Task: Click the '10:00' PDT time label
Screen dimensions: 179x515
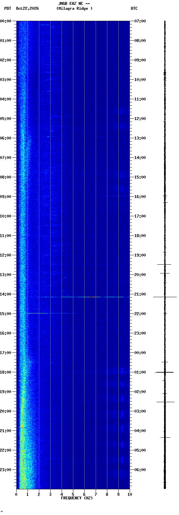Action: [x=6, y=216]
